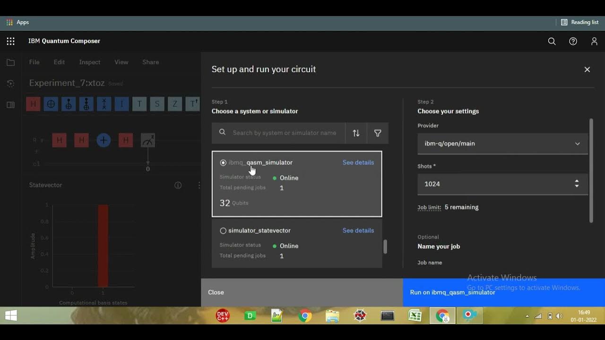The height and width of the screenshot is (340, 605).
Task: Open the Statevector info icon
Action: [x=178, y=185]
